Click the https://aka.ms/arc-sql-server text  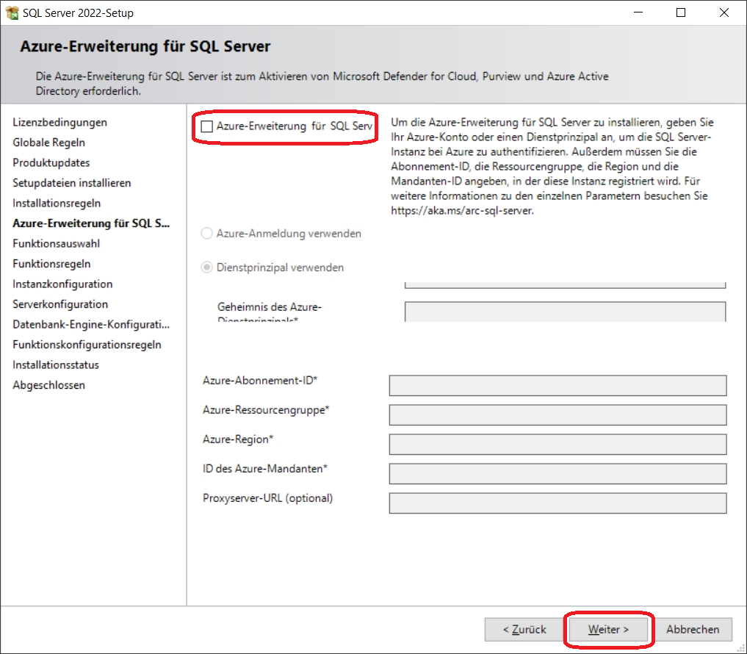(x=462, y=211)
